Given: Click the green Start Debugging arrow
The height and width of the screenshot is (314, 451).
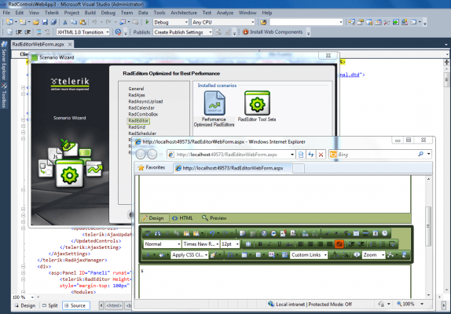Looking at the screenshot, I should pyautogui.click(x=147, y=22).
